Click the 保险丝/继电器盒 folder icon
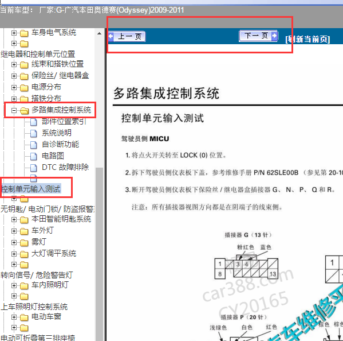Viewport: 343px width, 341px height. [x=24, y=76]
